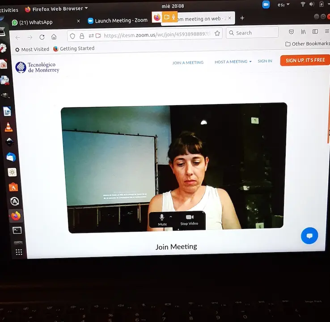The height and width of the screenshot is (322, 330).
Task: Open Terminal from the Ubuntu dock
Action: tap(17, 230)
